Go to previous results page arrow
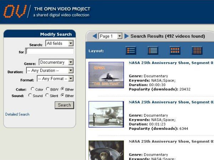214x160 pixels. click(95, 36)
